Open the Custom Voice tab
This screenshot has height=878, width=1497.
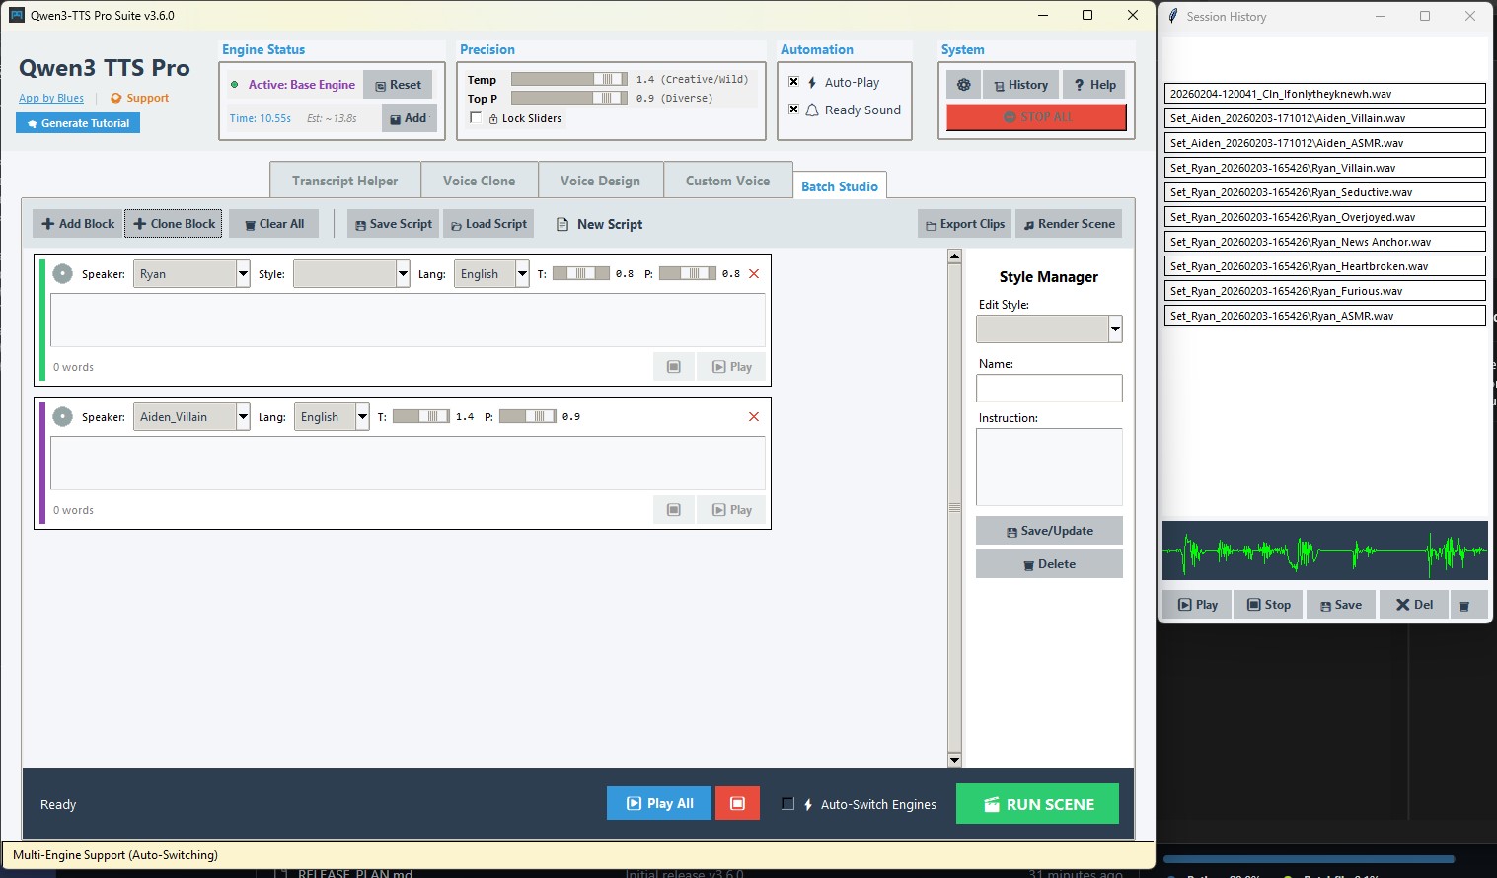click(x=727, y=181)
